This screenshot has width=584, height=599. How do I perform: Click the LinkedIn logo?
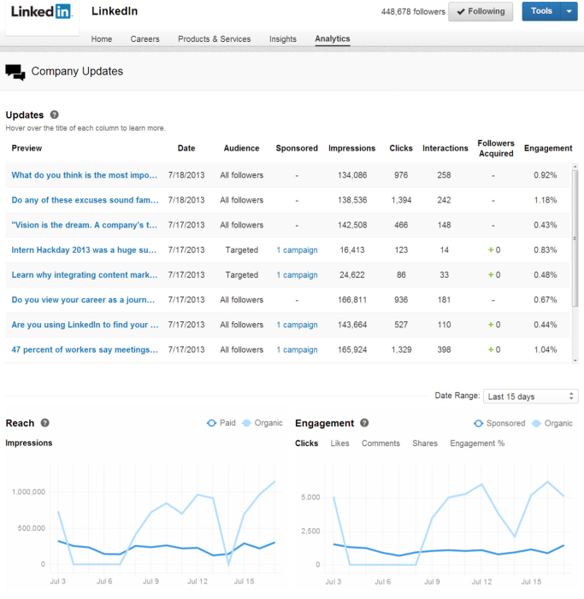point(42,12)
